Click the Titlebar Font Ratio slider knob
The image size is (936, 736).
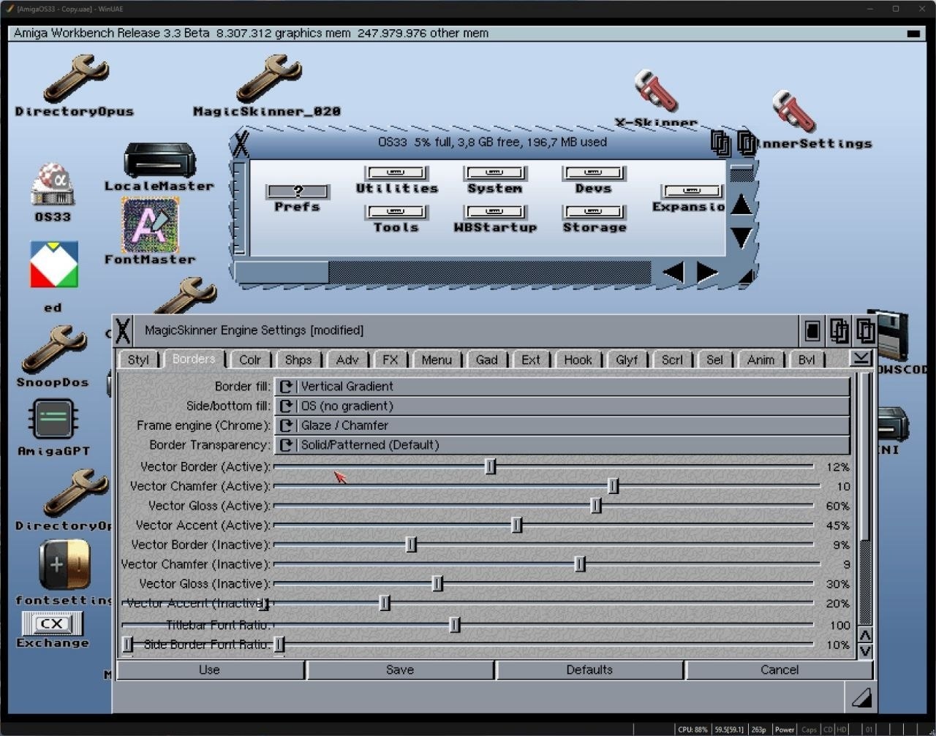pos(455,625)
